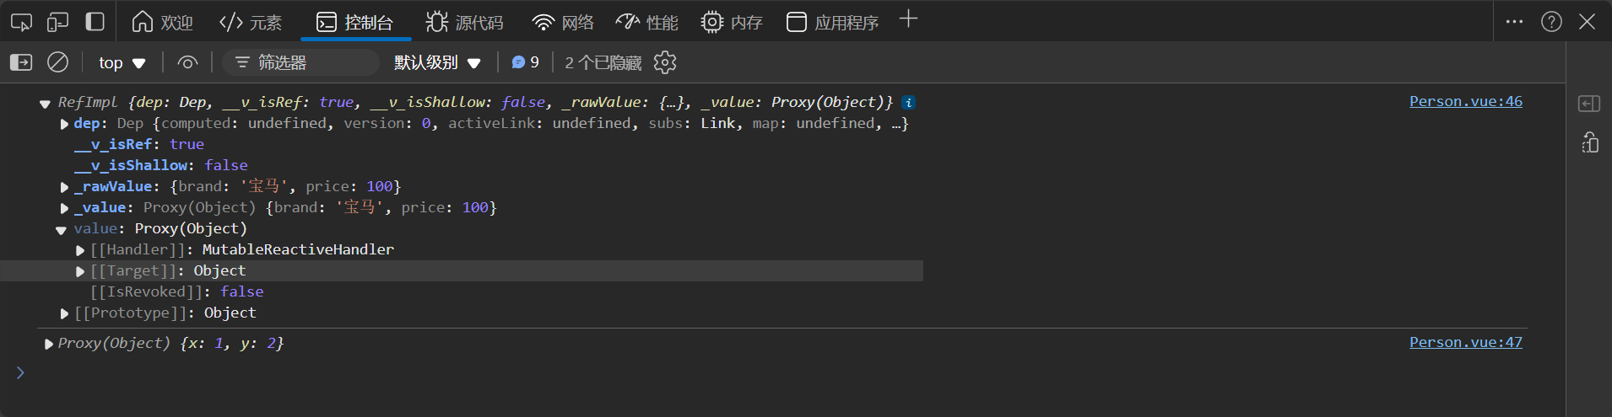Image resolution: width=1612 pixels, height=417 pixels.
Task: Collapse the RefImpl object tree
Action: [45, 104]
